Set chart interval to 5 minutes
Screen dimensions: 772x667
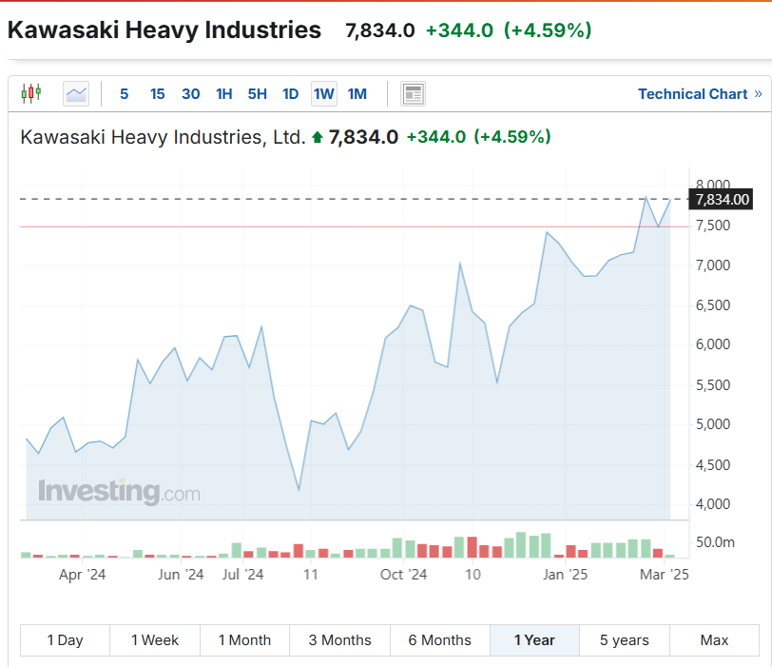(124, 93)
